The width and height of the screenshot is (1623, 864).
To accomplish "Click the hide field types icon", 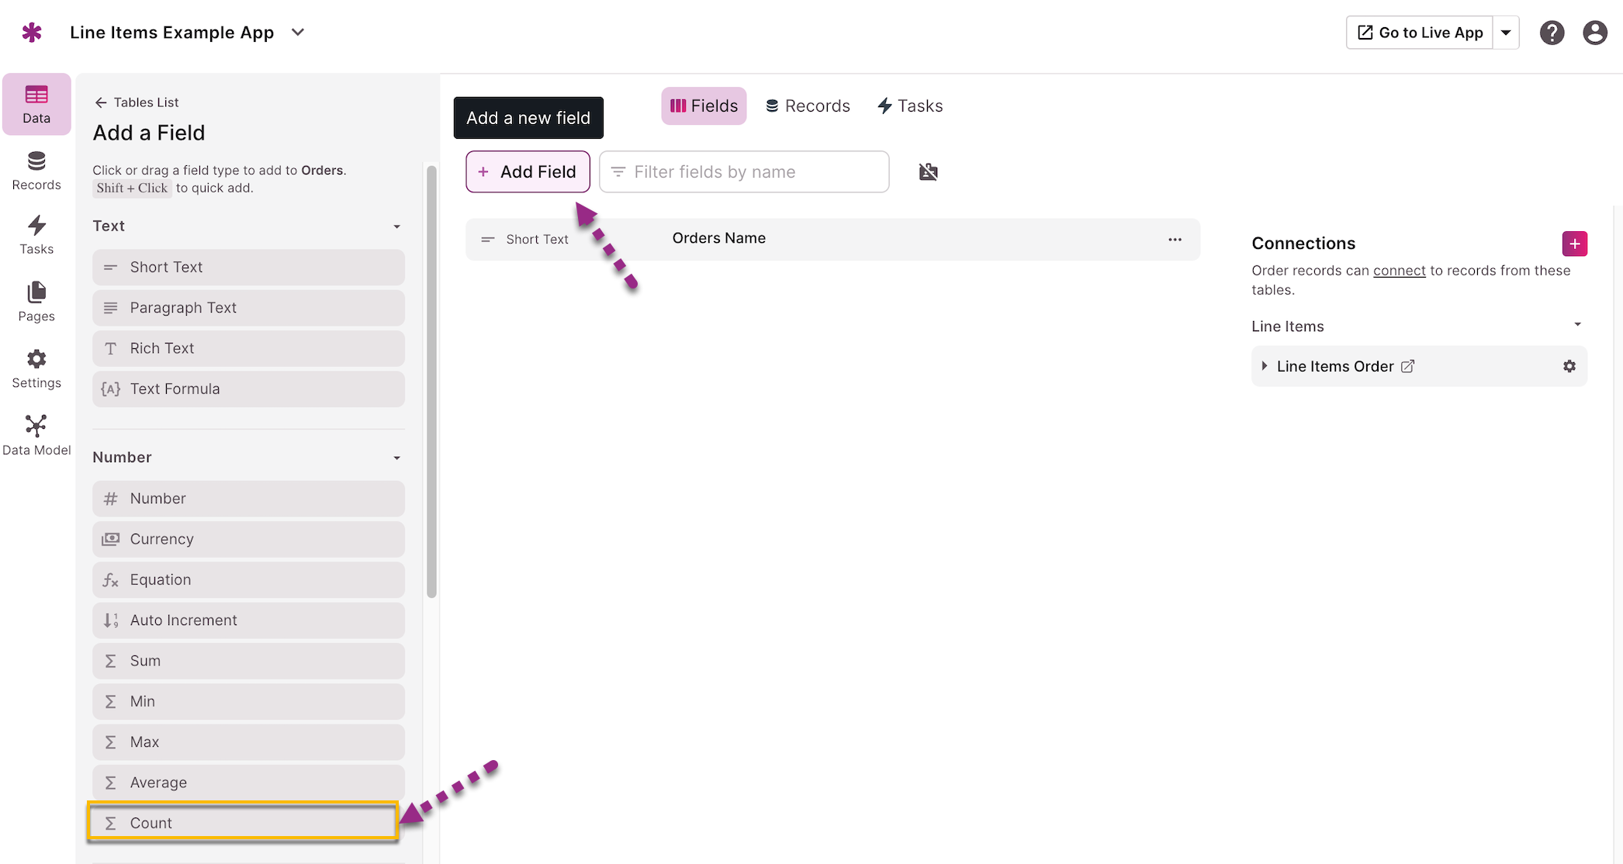I will (928, 171).
